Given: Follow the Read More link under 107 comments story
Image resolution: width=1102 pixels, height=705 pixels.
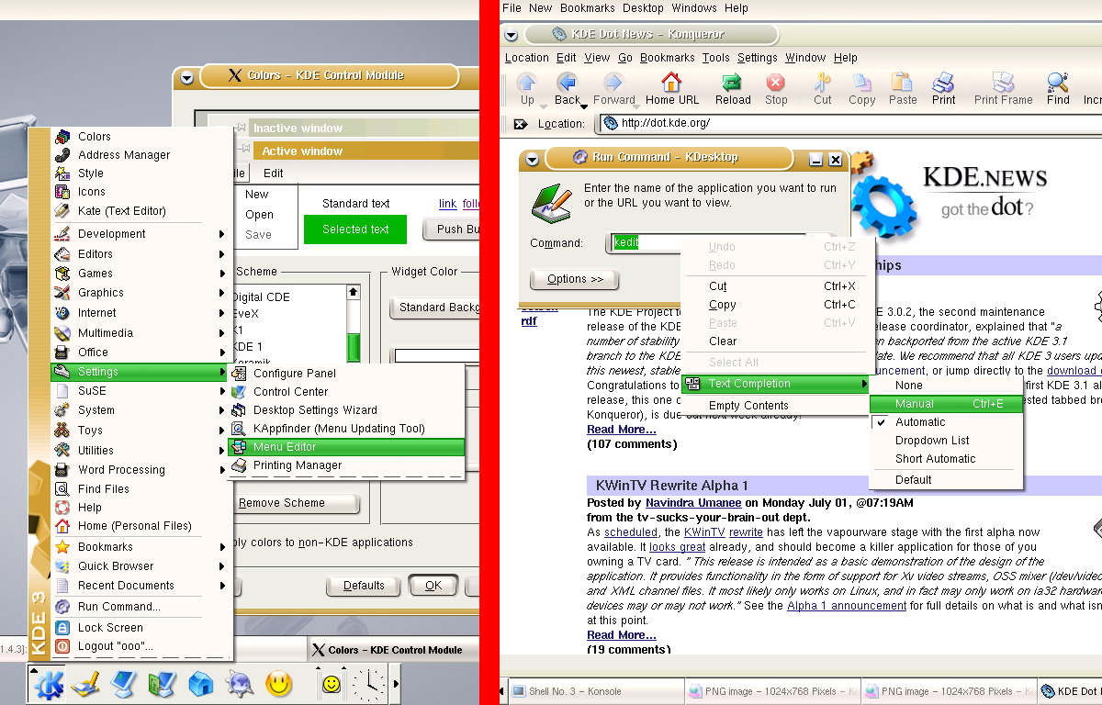Looking at the screenshot, I should tap(622, 430).
